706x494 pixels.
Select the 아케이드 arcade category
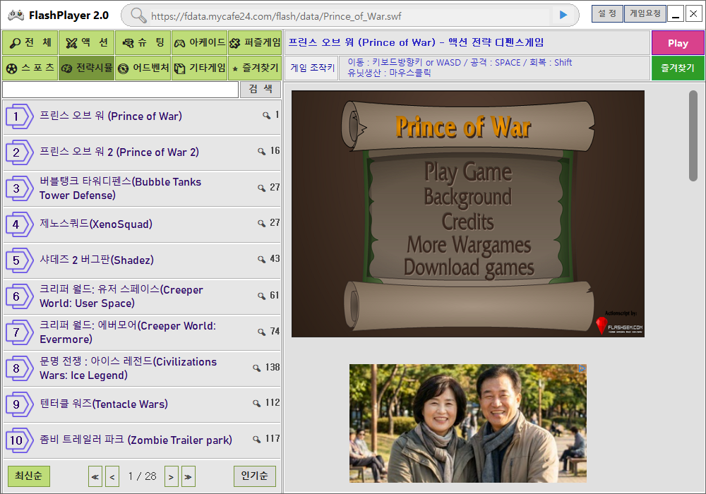pyautogui.click(x=200, y=43)
